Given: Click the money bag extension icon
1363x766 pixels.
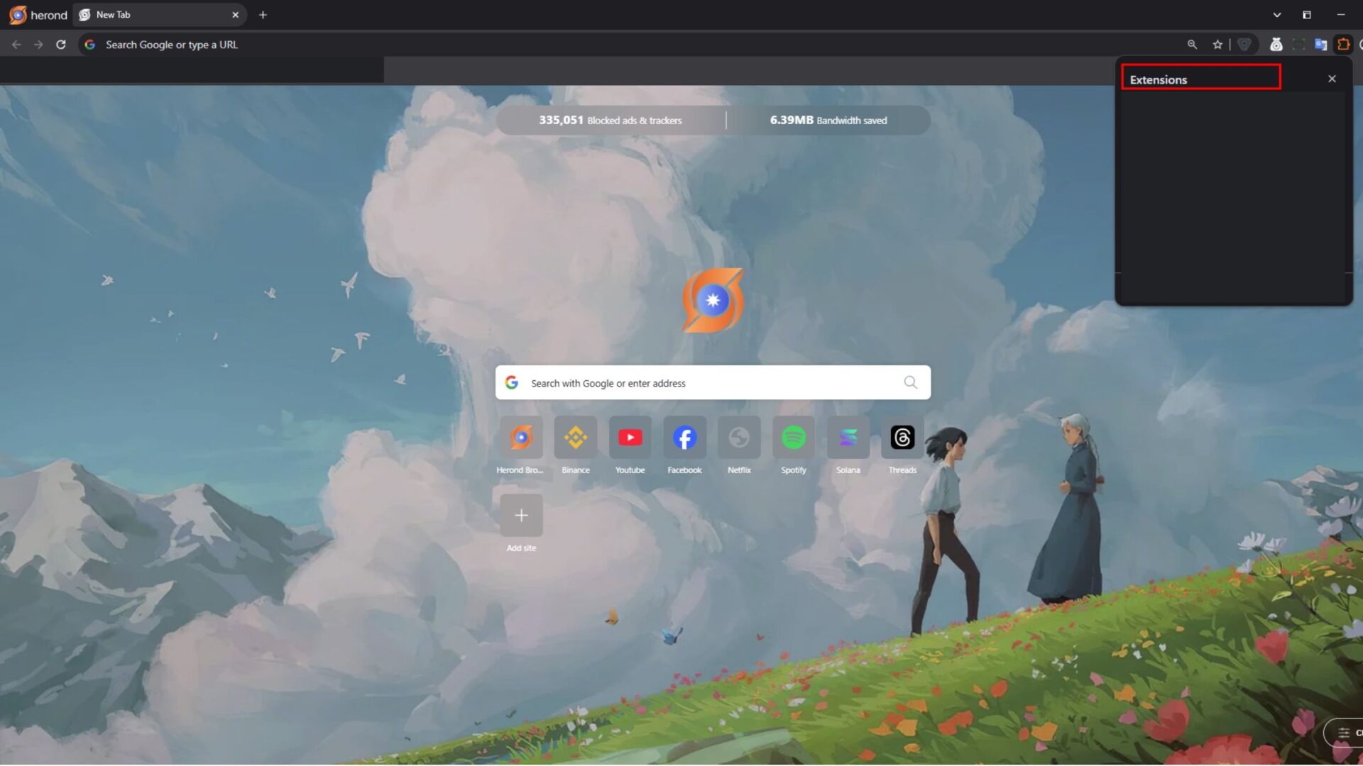Looking at the screenshot, I should 1276,45.
